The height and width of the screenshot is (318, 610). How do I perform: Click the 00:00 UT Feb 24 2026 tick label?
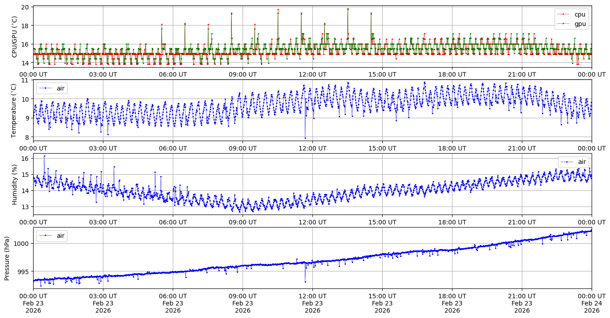(x=592, y=303)
